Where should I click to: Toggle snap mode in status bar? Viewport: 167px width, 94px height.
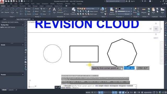point(95,92)
